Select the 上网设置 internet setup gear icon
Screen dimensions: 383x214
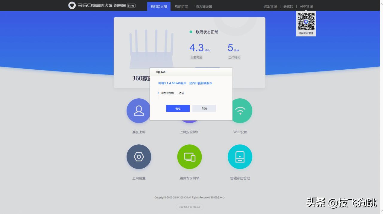point(139,157)
